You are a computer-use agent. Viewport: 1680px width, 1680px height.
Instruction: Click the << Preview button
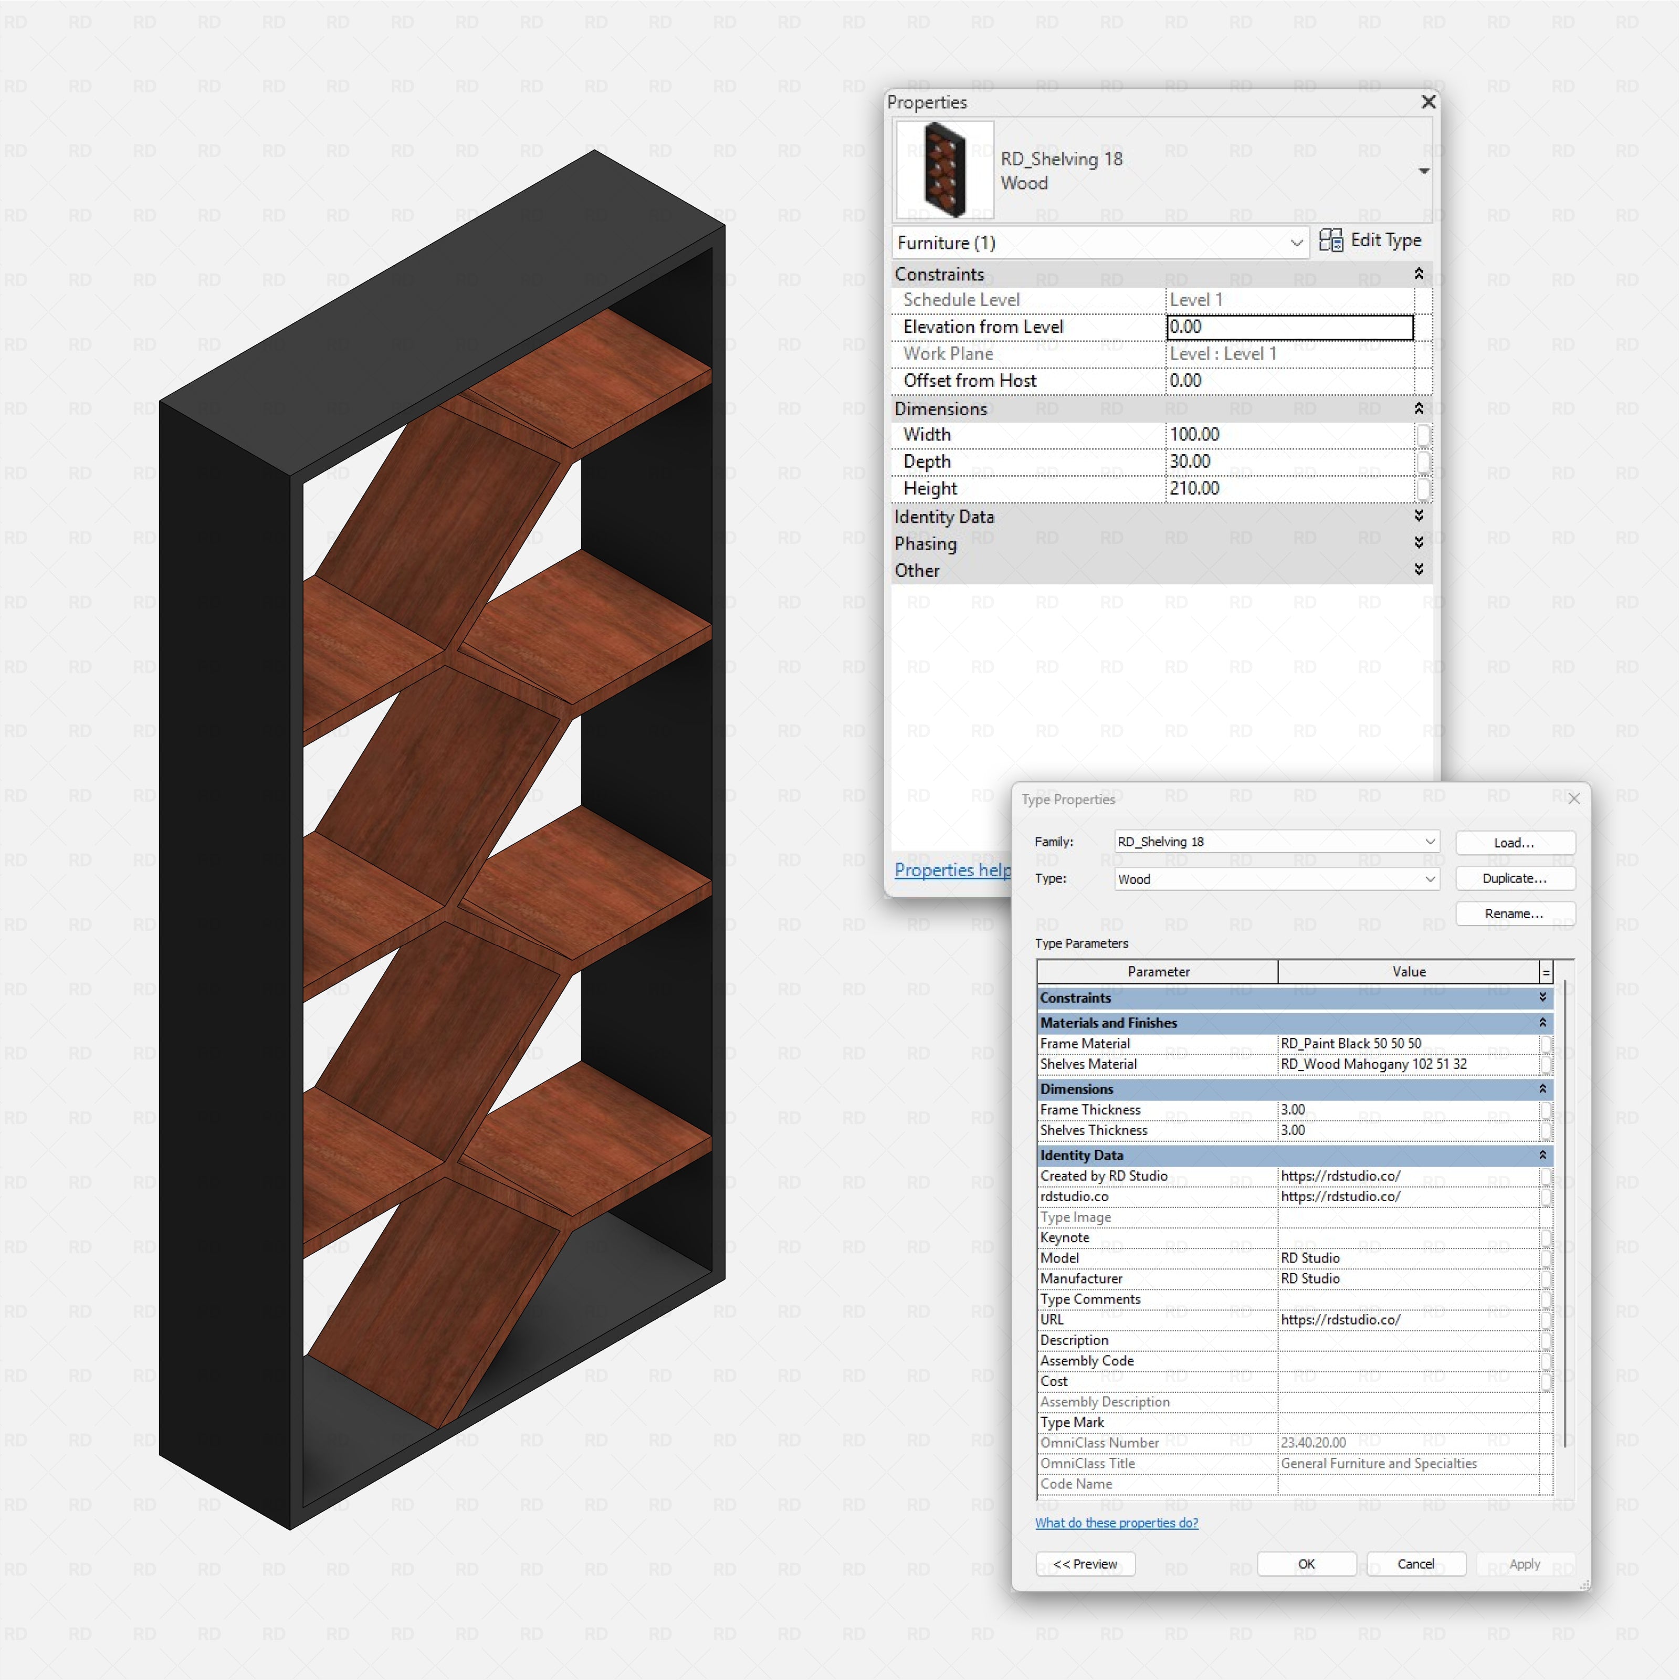tap(1085, 1563)
